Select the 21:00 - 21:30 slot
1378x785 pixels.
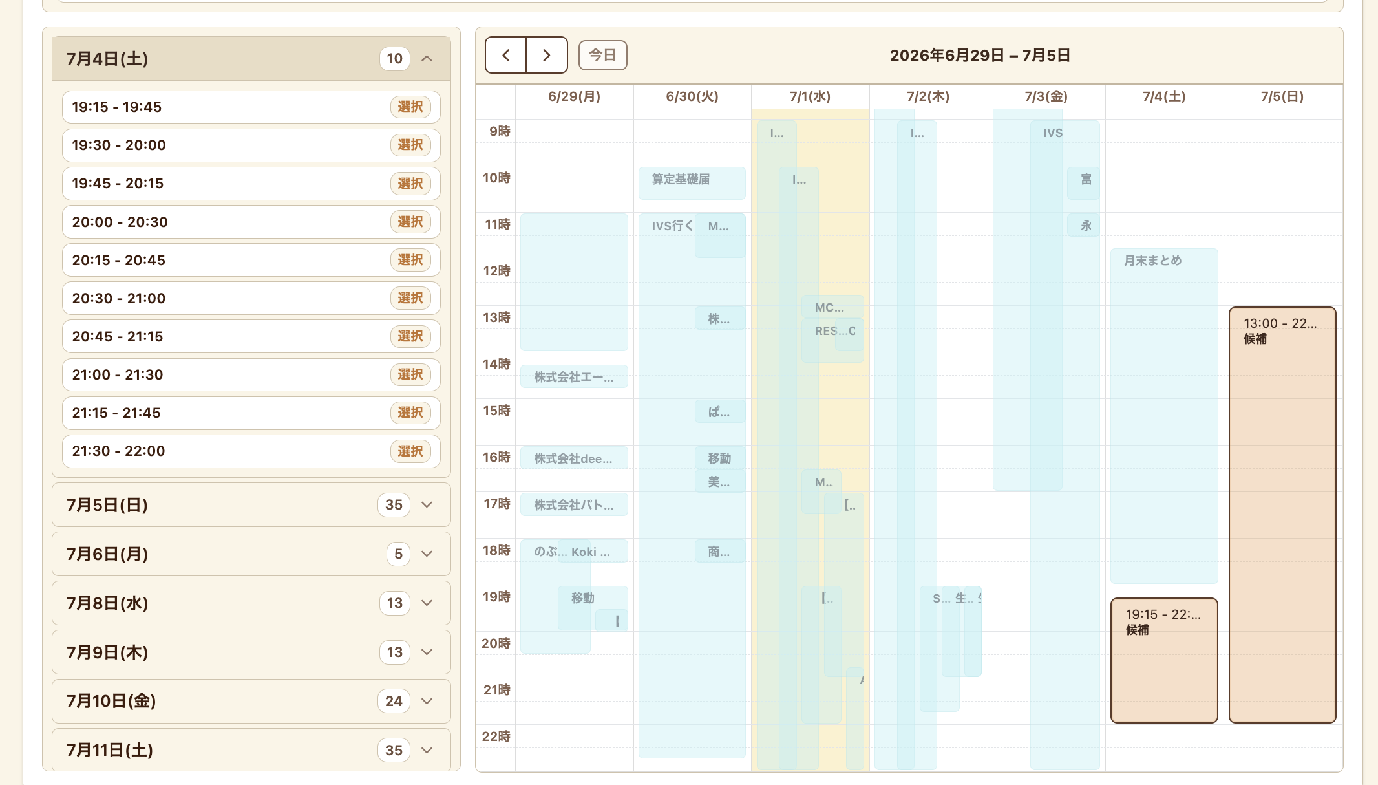(x=410, y=374)
